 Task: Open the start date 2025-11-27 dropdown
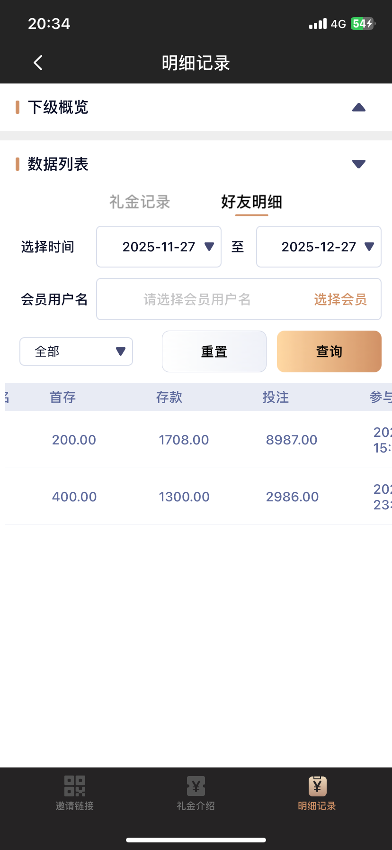(x=159, y=247)
